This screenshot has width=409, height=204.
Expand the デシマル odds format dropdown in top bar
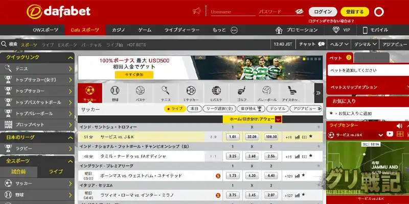click(x=366, y=44)
